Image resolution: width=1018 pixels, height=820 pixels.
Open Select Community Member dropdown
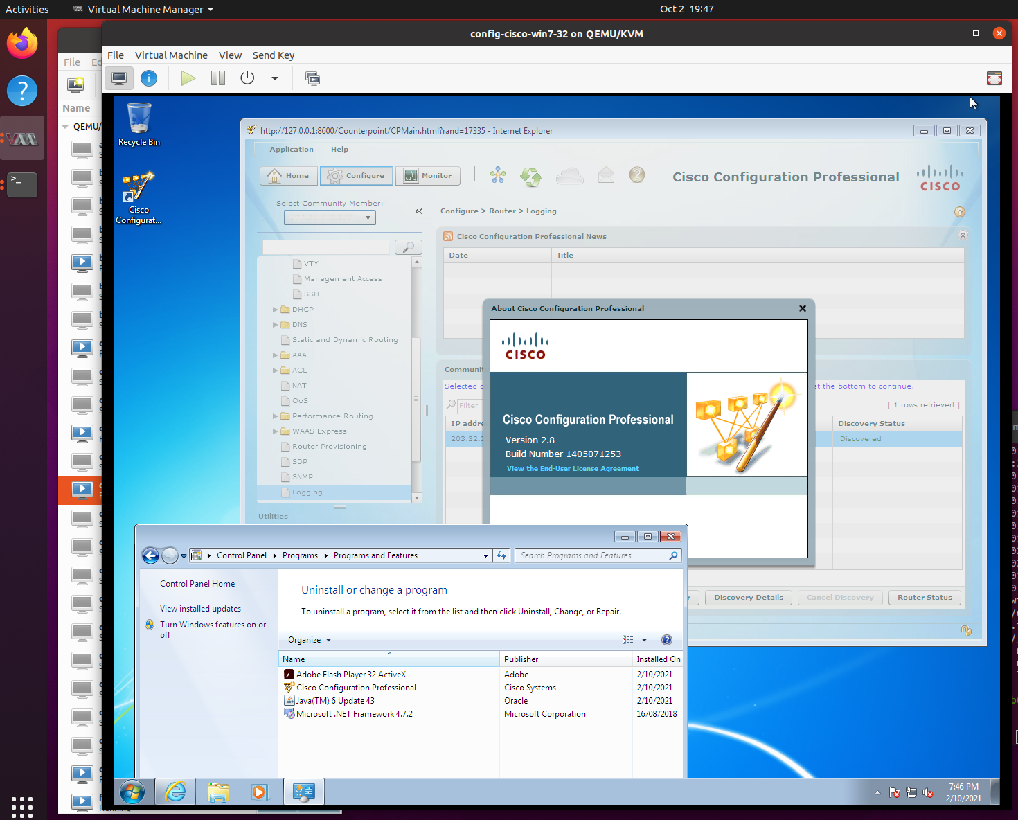click(368, 217)
